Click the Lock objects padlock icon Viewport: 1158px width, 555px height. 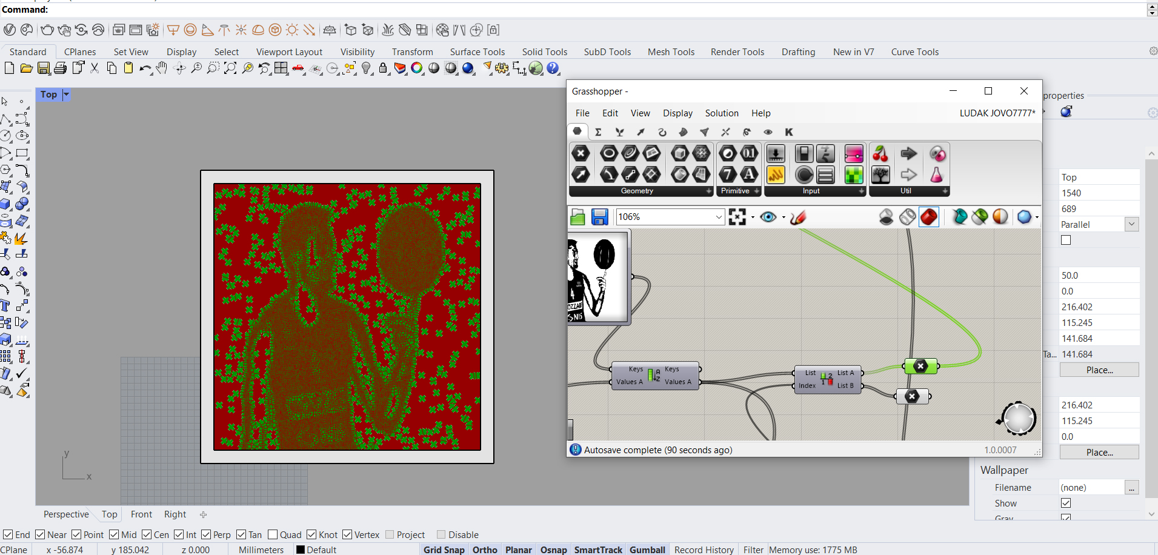383,68
